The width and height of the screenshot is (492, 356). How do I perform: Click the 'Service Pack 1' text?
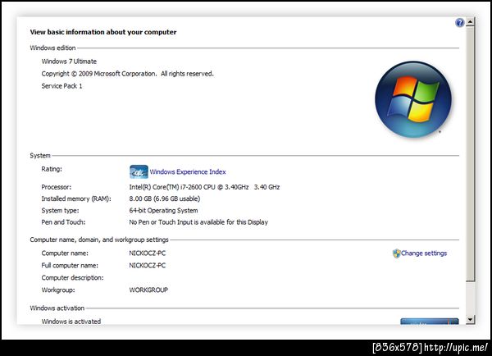tap(61, 86)
